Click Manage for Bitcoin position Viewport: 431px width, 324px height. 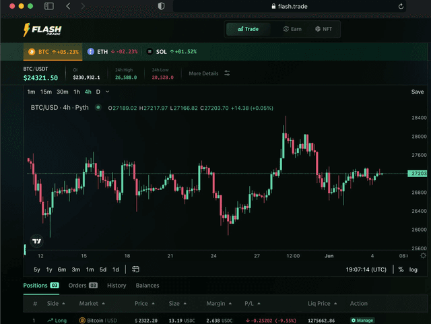point(362,321)
